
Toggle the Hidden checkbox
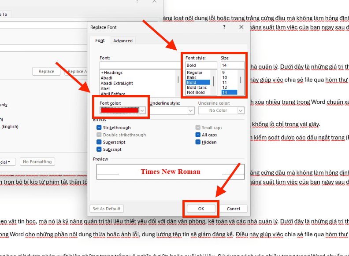pos(198,142)
